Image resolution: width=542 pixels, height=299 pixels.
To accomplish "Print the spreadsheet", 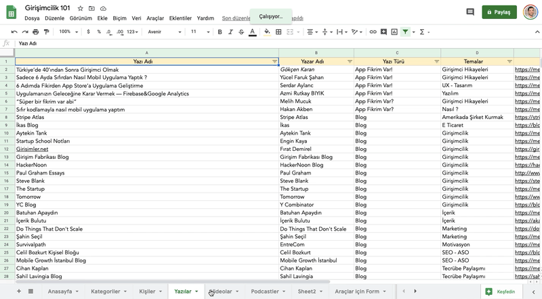I will (x=36, y=32).
